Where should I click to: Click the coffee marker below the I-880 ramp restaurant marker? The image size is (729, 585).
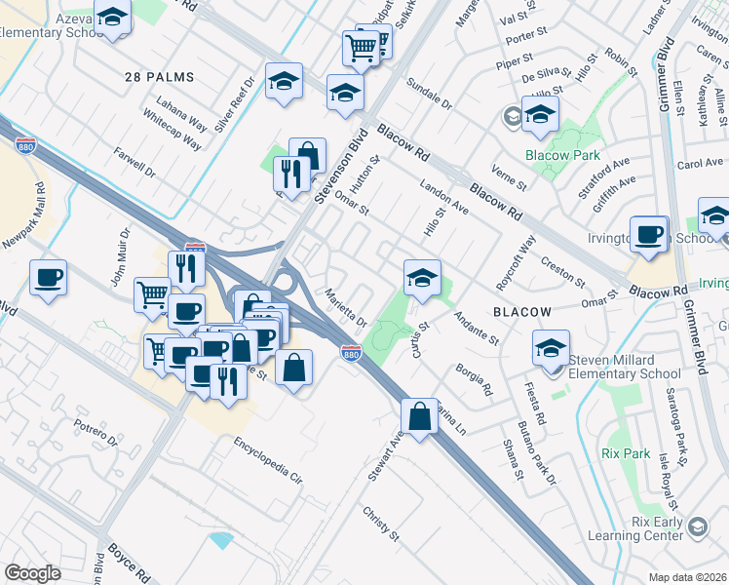186,312
